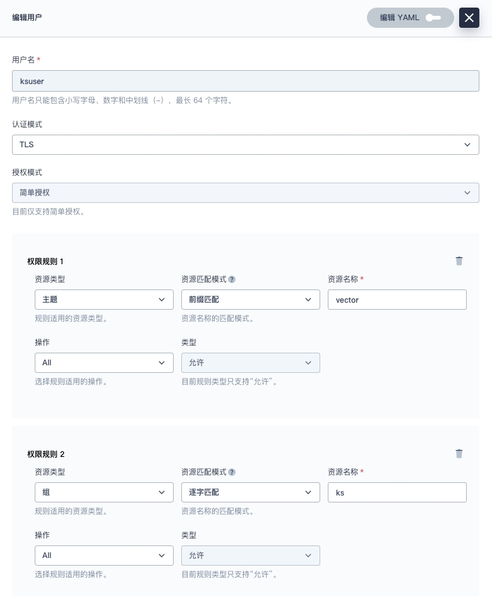Viewport: 492px width, 596px height.
Task: Click help icon beside rule 2 资源匹配模式
Action: tap(232, 472)
